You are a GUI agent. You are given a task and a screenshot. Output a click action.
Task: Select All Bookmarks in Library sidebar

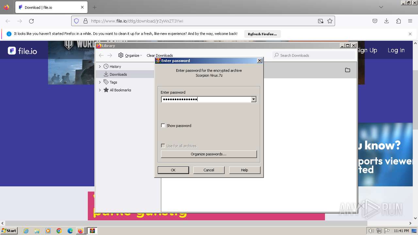pos(121,90)
